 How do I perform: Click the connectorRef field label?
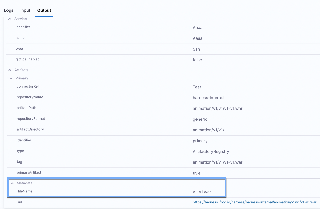(28, 86)
